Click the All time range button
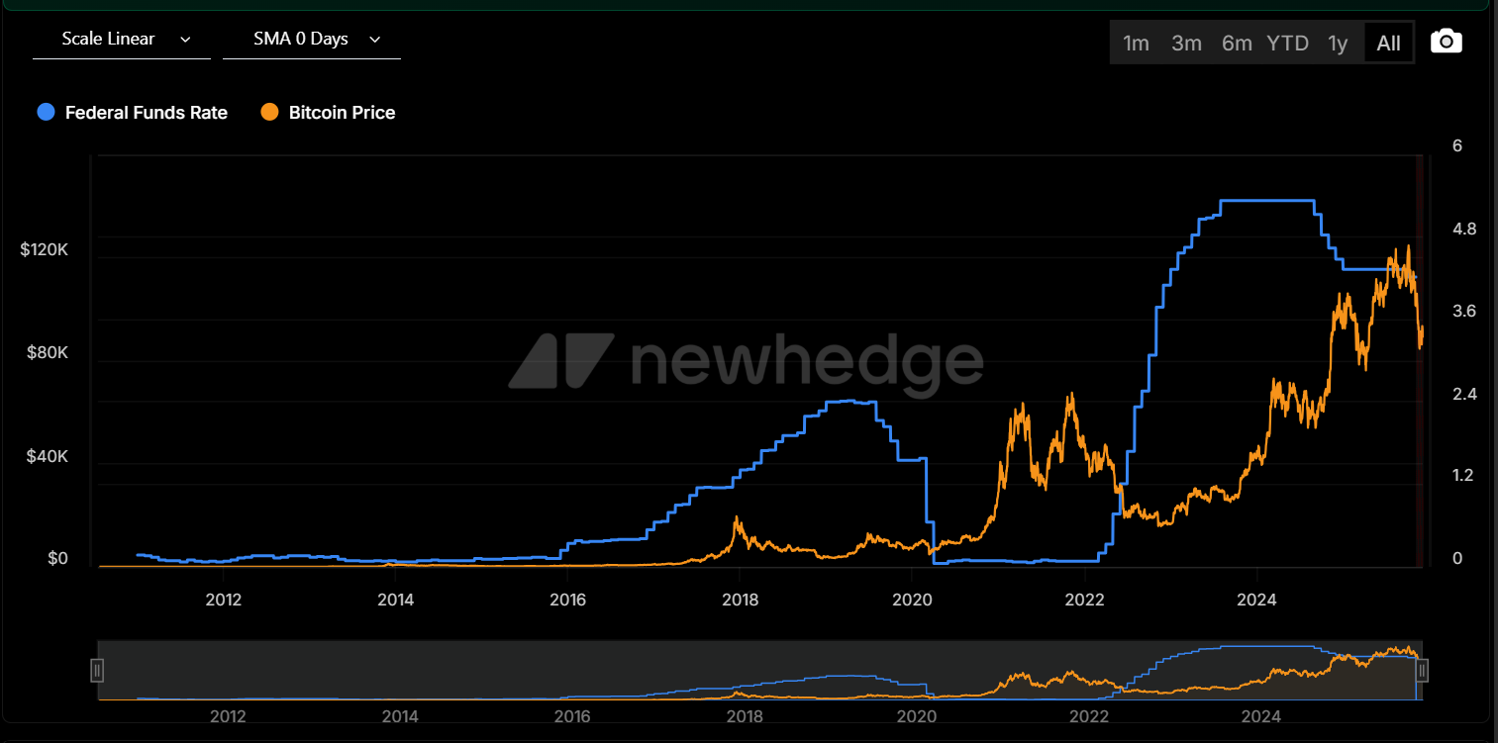Image resolution: width=1498 pixels, height=743 pixels. [1388, 44]
